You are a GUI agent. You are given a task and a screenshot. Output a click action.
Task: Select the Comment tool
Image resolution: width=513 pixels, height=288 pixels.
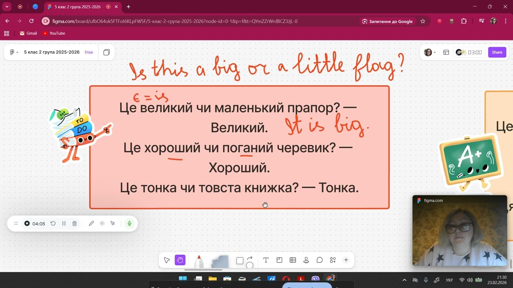pyautogui.click(x=319, y=260)
